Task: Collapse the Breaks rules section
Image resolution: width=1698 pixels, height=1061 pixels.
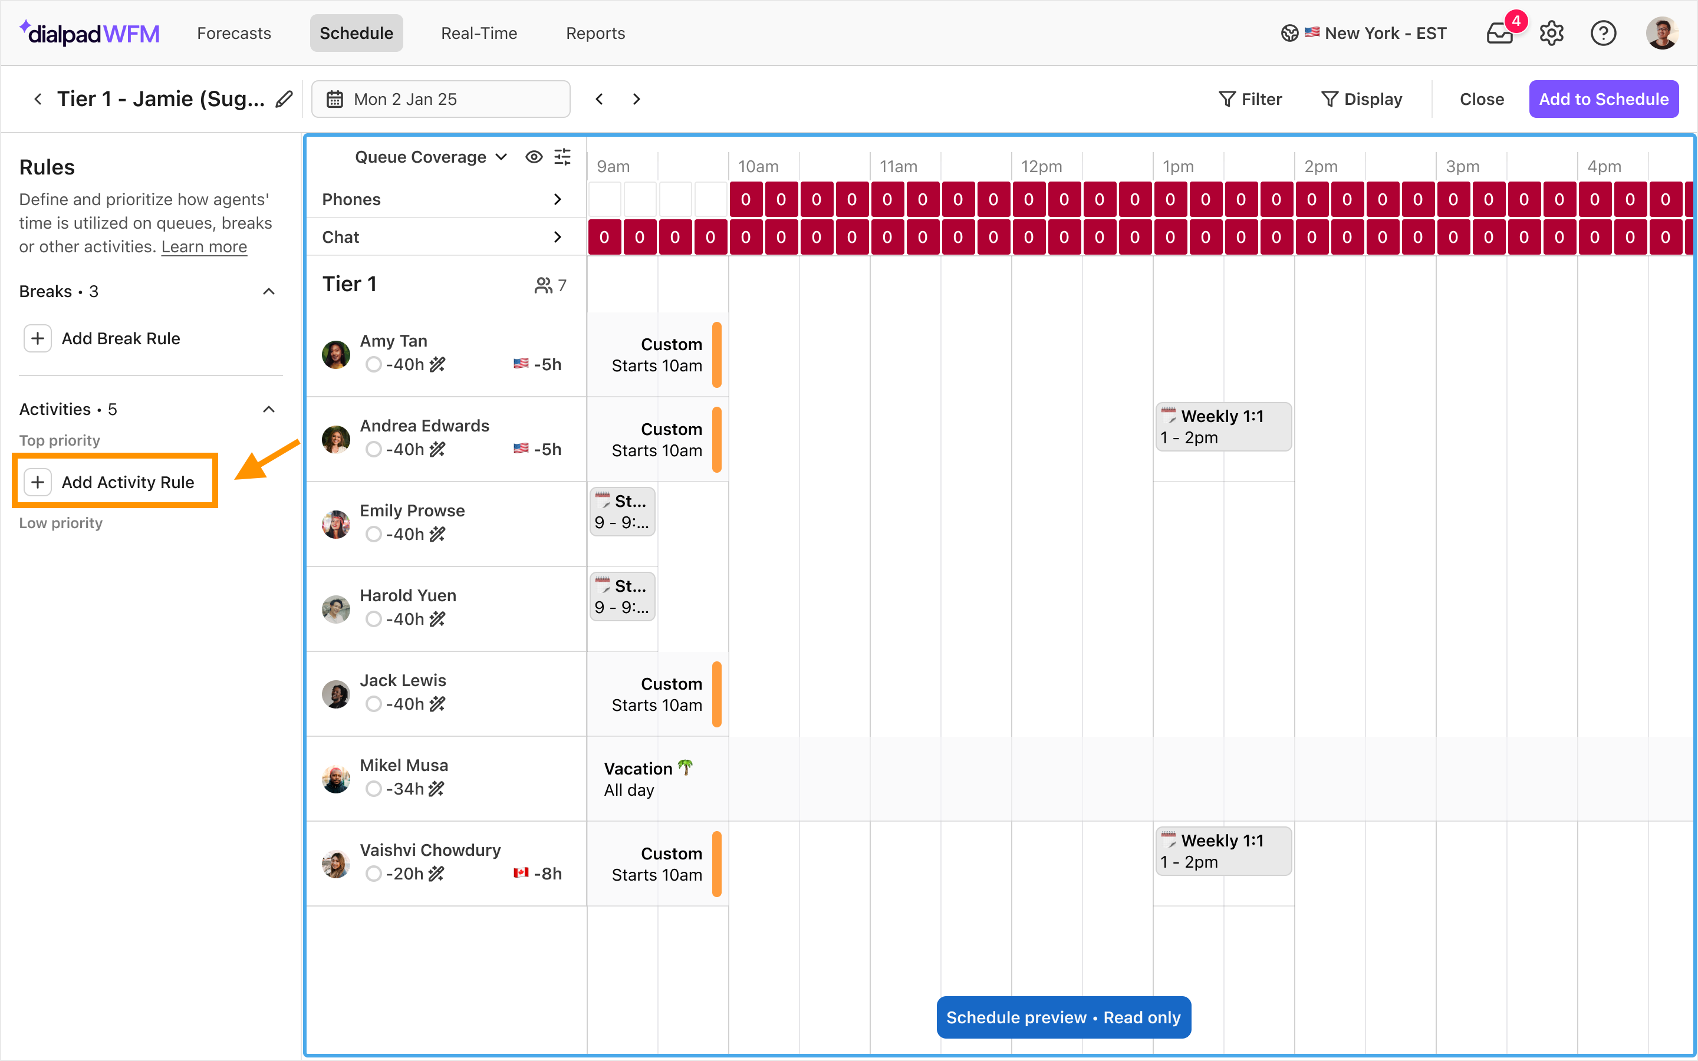Action: point(268,291)
